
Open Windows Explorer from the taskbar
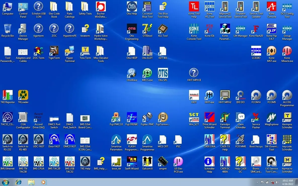[31, 182]
